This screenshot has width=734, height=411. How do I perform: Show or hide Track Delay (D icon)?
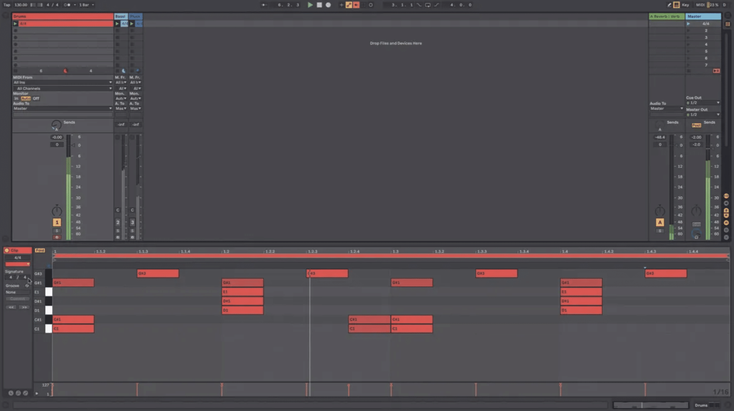coord(726,230)
